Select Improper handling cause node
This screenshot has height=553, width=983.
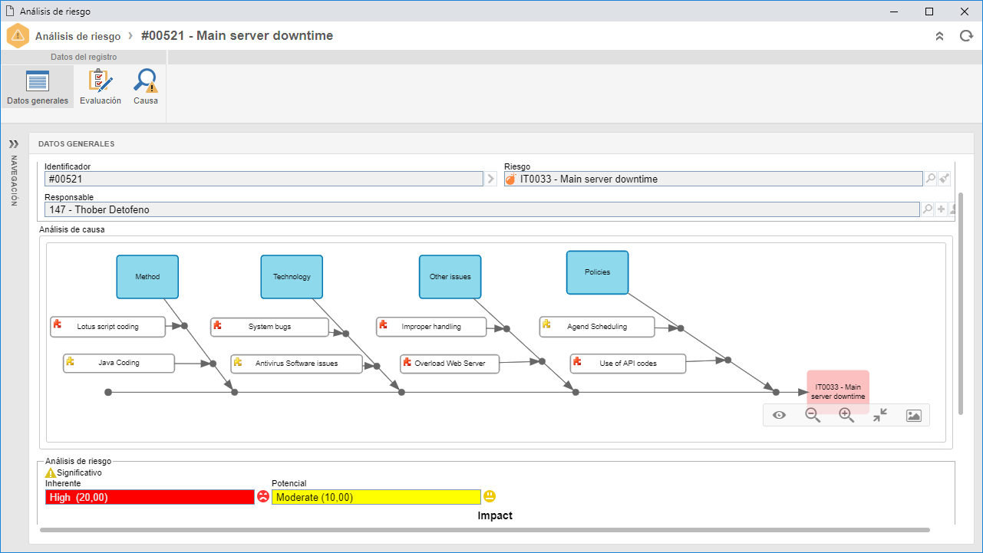[x=431, y=327]
